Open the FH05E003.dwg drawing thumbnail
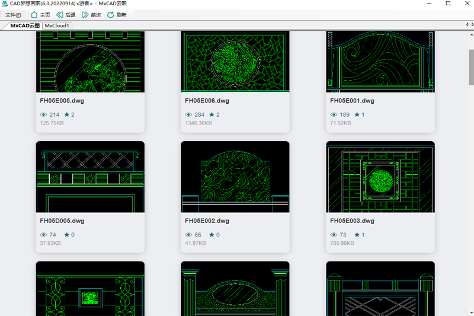 [x=380, y=177]
